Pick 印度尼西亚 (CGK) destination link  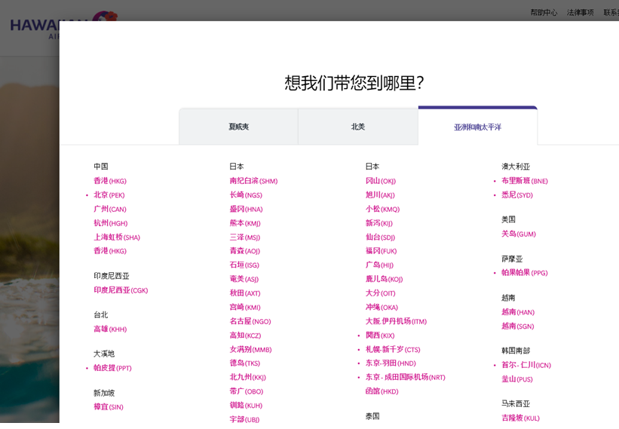pyautogui.click(x=121, y=290)
